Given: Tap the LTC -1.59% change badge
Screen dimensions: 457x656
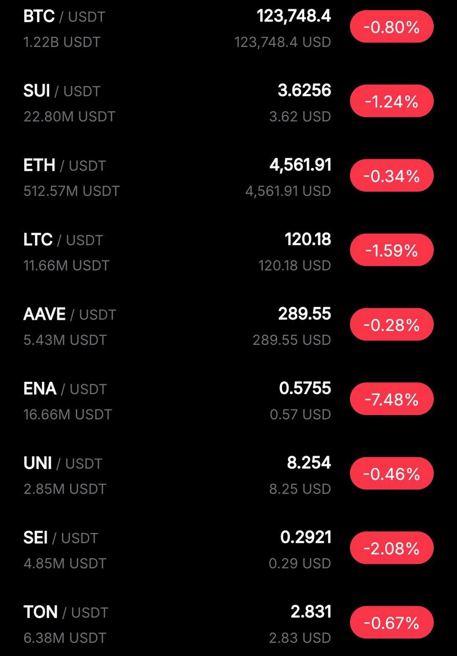Looking at the screenshot, I should pyautogui.click(x=391, y=251).
